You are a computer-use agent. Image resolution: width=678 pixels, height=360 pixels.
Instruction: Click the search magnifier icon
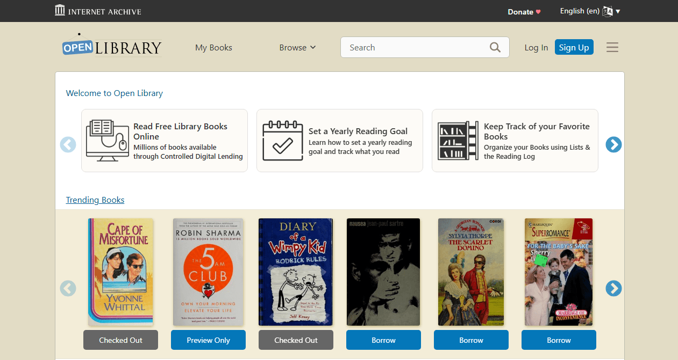[495, 47]
